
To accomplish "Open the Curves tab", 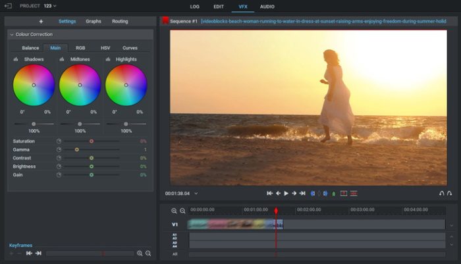I will click(x=130, y=48).
